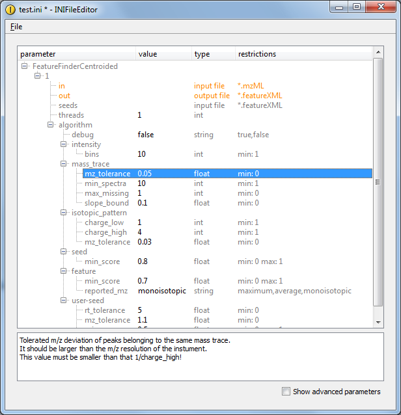Open the File menu

pos(16,27)
